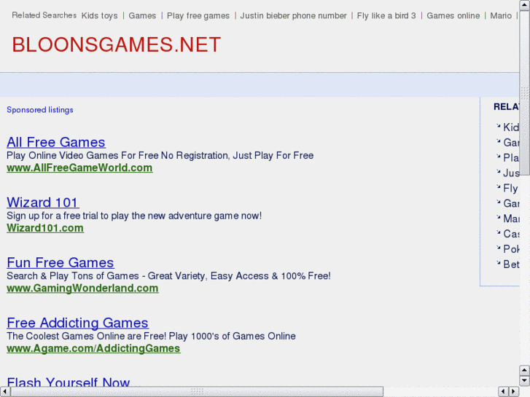Click arrow bullet icon beside Pok item
Viewport: 530px width, 397px height.
[498, 248]
